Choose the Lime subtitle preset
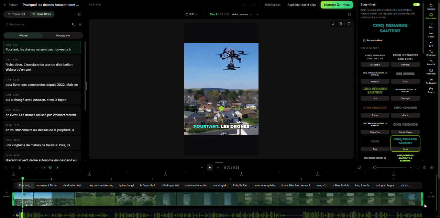The height and width of the screenshot is (218, 440). click(x=375, y=93)
